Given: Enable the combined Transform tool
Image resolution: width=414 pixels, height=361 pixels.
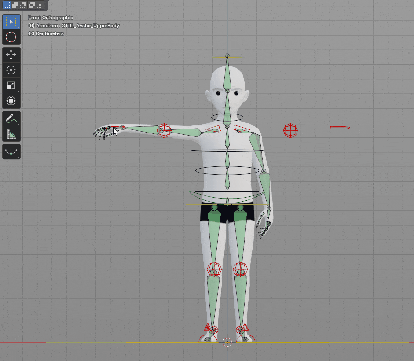Looking at the screenshot, I should (x=11, y=101).
